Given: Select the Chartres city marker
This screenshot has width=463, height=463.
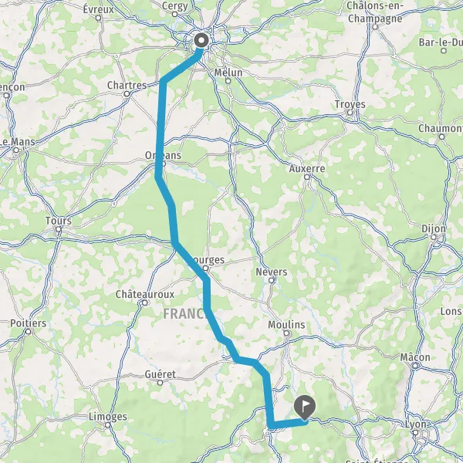Looking at the screenshot, I should pos(127,94).
